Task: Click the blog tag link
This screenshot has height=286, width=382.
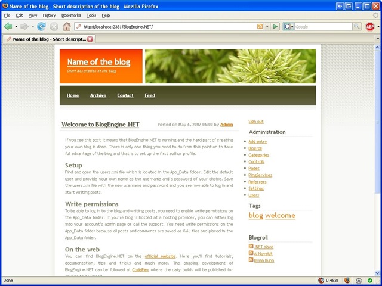Action: click(x=256, y=216)
